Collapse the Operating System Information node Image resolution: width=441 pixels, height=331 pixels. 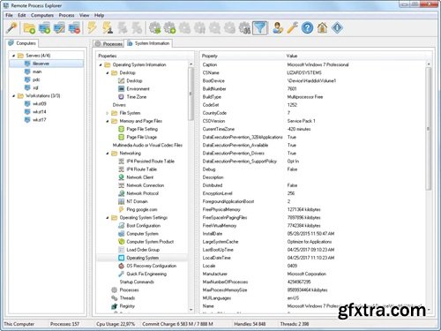[101, 64]
